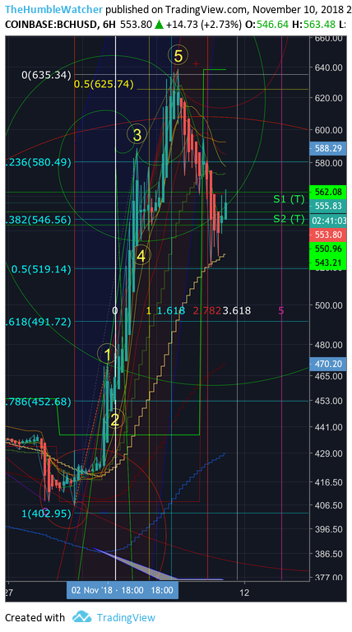Viewport: 352px width, 632px height.
Task: Click the .786(452.68) retracement label
Action: 39,402
